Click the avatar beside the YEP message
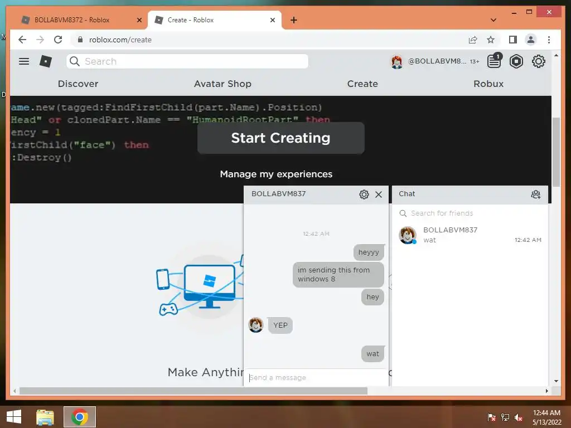 coord(255,325)
